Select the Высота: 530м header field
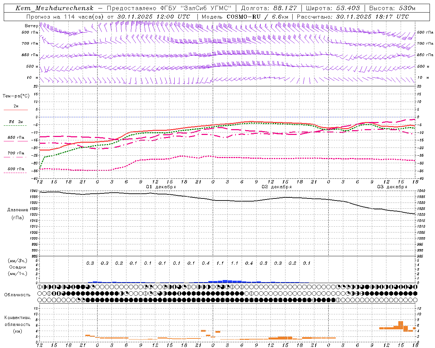The image size is (435, 348). (x=392, y=8)
